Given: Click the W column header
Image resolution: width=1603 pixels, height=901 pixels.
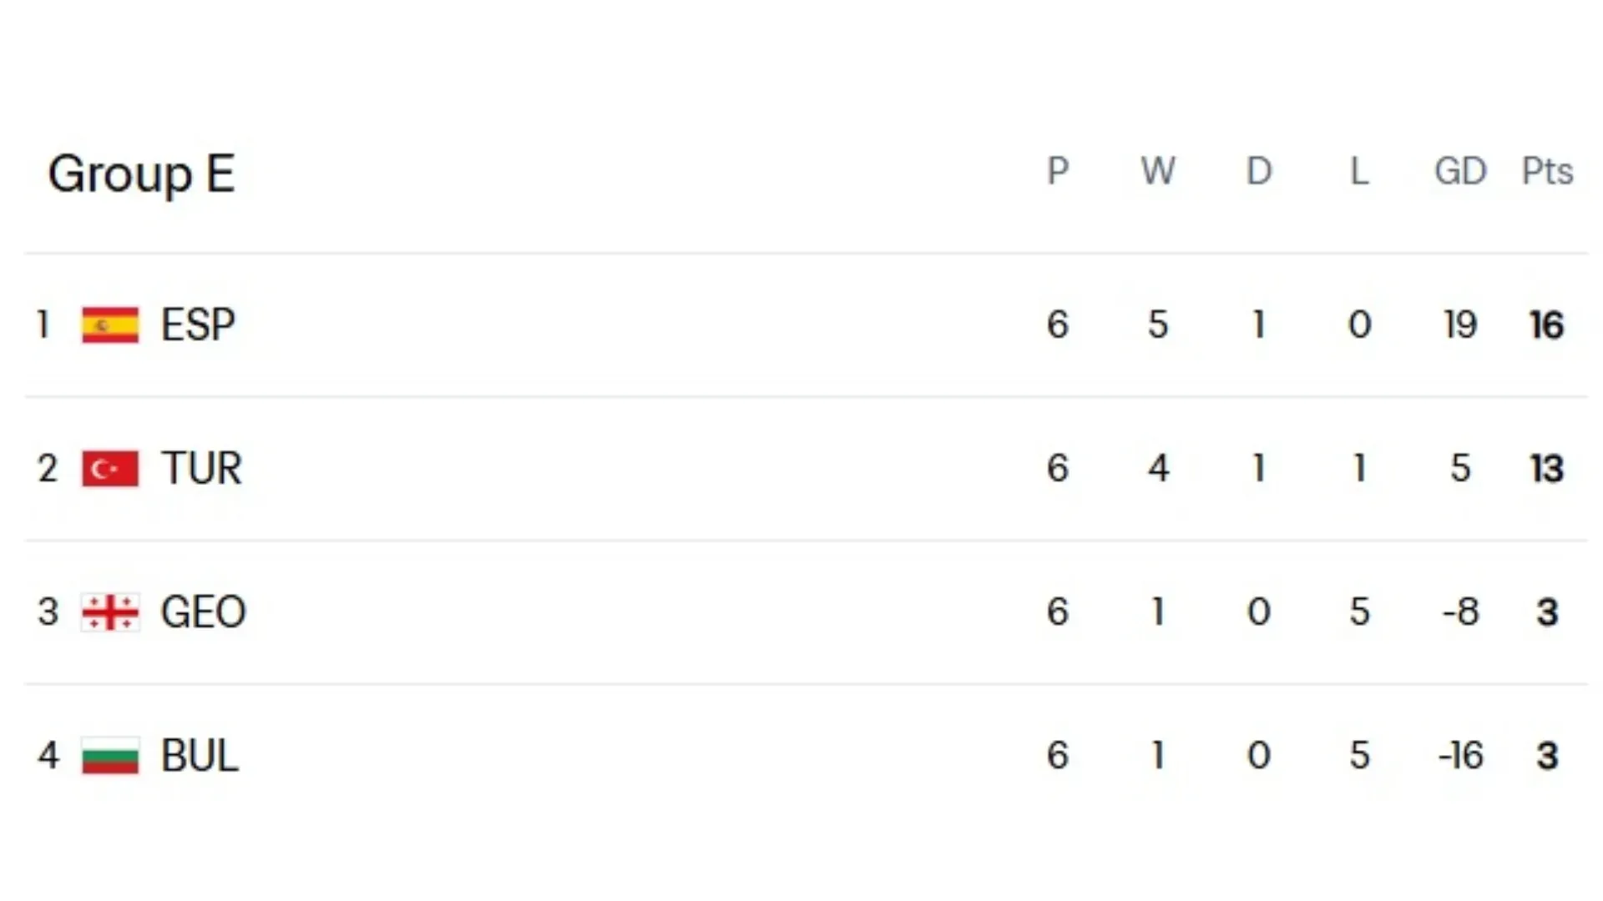Looking at the screenshot, I should point(1158,172).
